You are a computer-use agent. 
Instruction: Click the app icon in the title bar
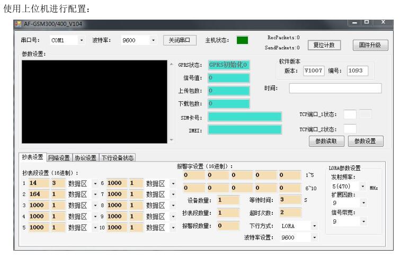(18, 24)
